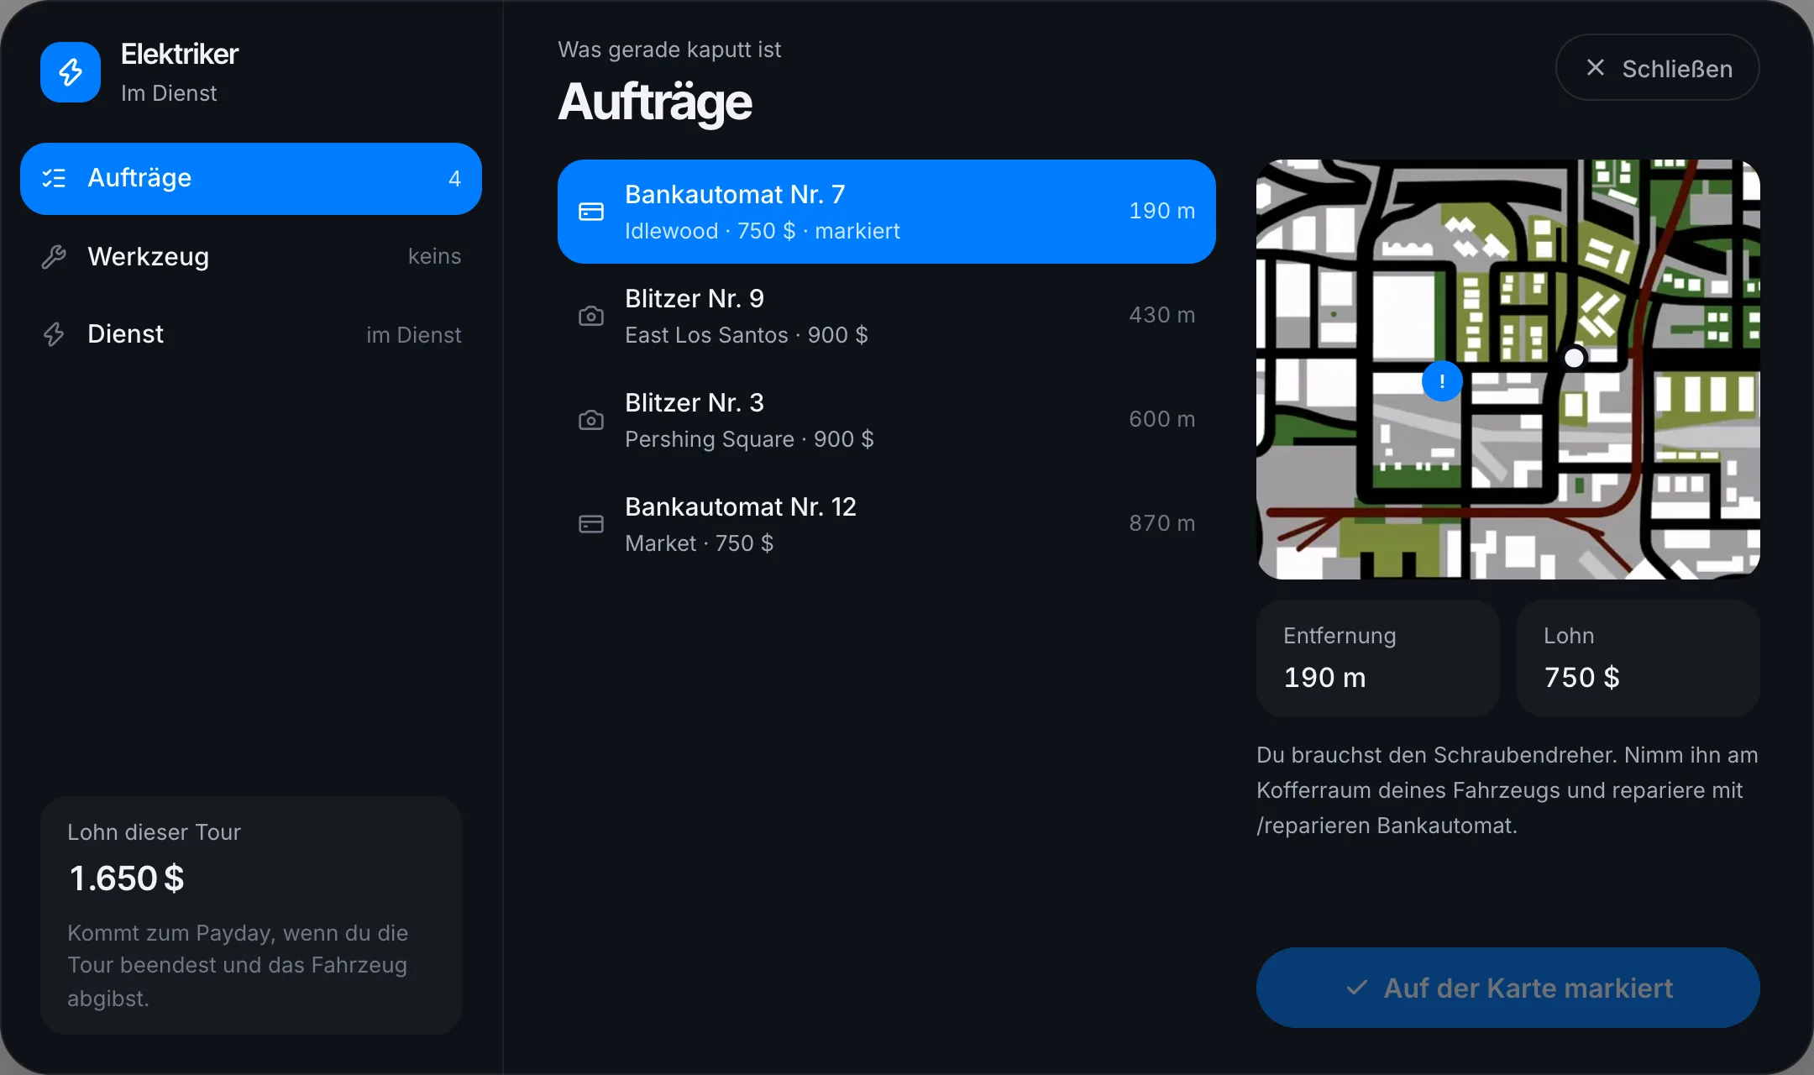Click the checklist icon beside Aufträge
This screenshot has height=1075, width=1814.
[54, 178]
